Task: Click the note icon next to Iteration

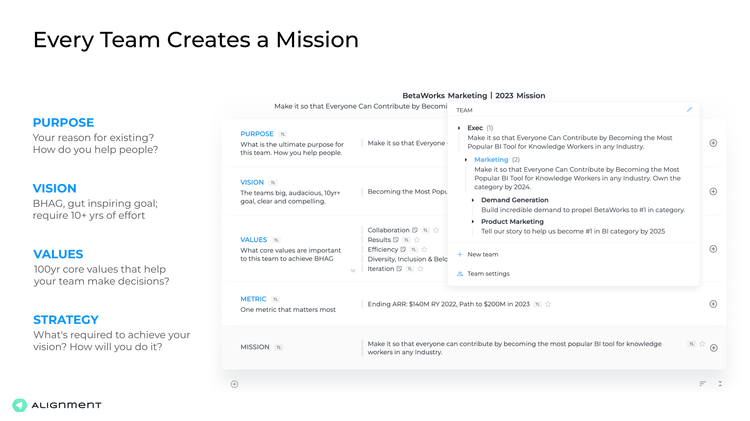Action: click(399, 268)
